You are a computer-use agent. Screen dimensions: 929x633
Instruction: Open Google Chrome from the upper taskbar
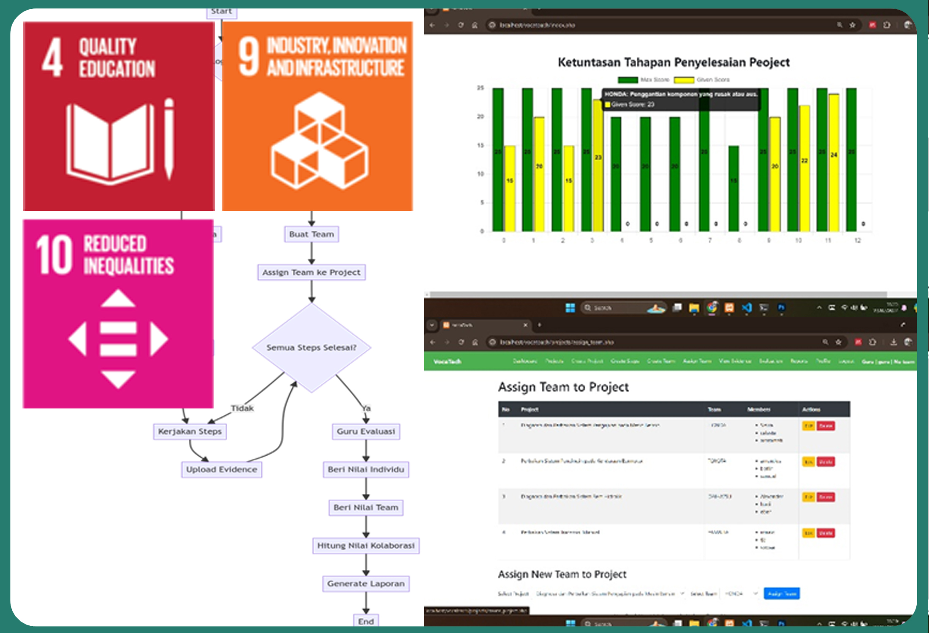tap(712, 308)
